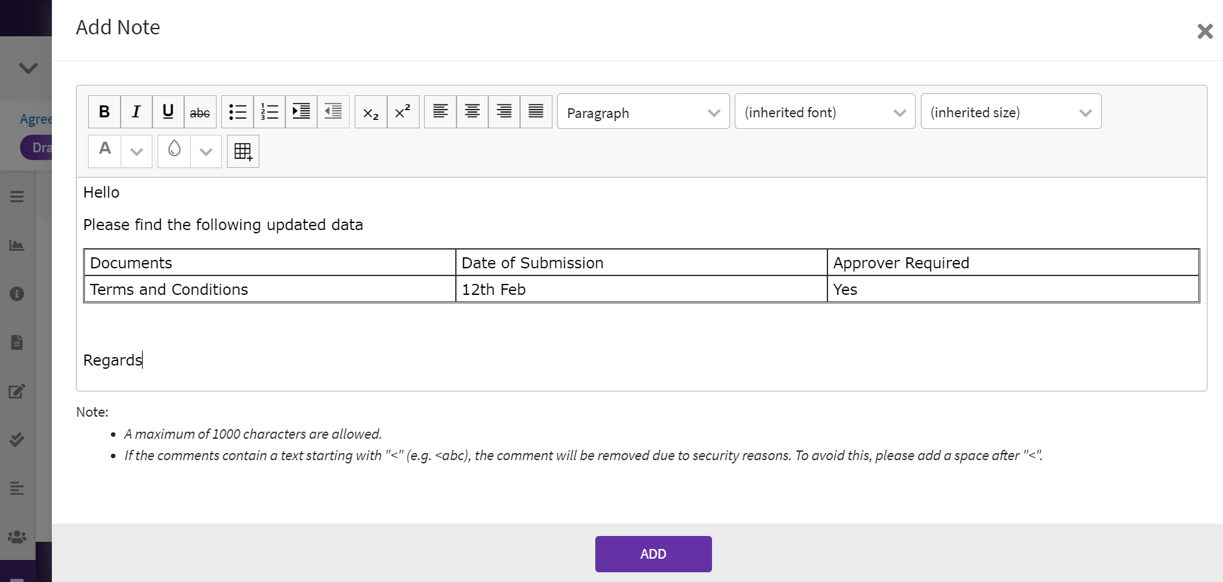Increase the paragraph indent
The height and width of the screenshot is (582, 1223).
pos(301,112)
